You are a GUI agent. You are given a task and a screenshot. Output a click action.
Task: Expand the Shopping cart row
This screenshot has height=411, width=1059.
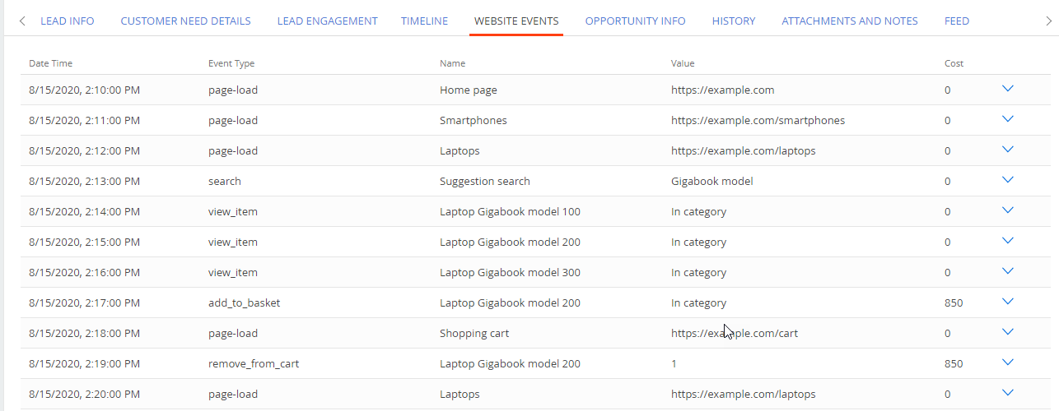tap(1007, 332)
